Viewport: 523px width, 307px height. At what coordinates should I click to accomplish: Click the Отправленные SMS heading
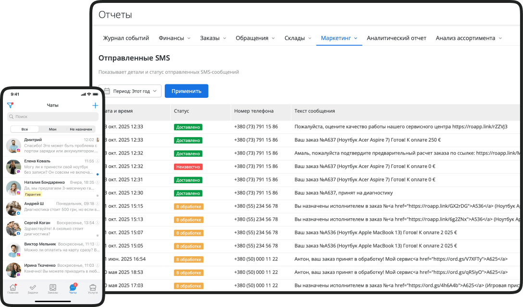point(134,58)
